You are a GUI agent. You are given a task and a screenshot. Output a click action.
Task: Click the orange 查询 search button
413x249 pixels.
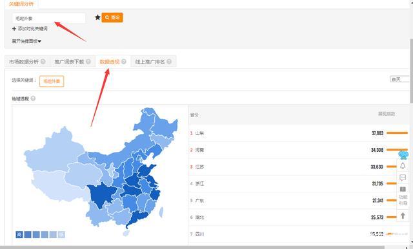click(x=112, y=17)
